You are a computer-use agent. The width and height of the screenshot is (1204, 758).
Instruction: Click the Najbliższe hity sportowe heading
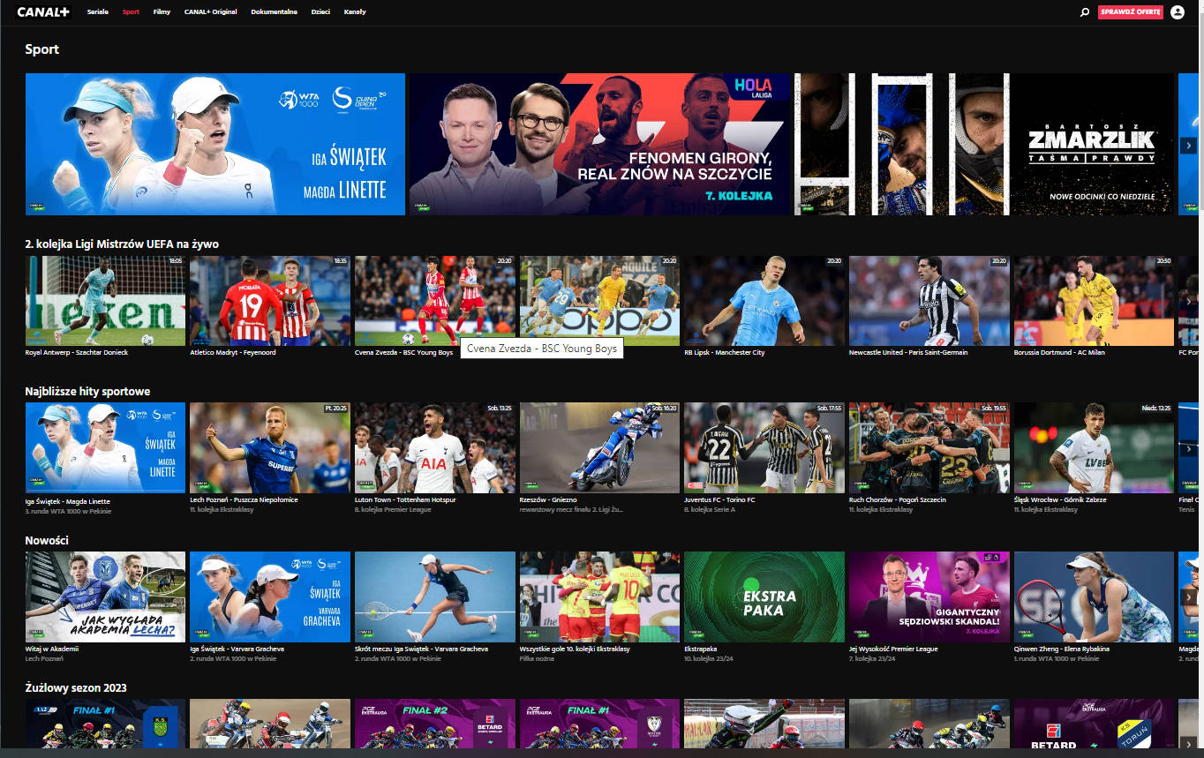pyautogui.click(x=87, y=391)
